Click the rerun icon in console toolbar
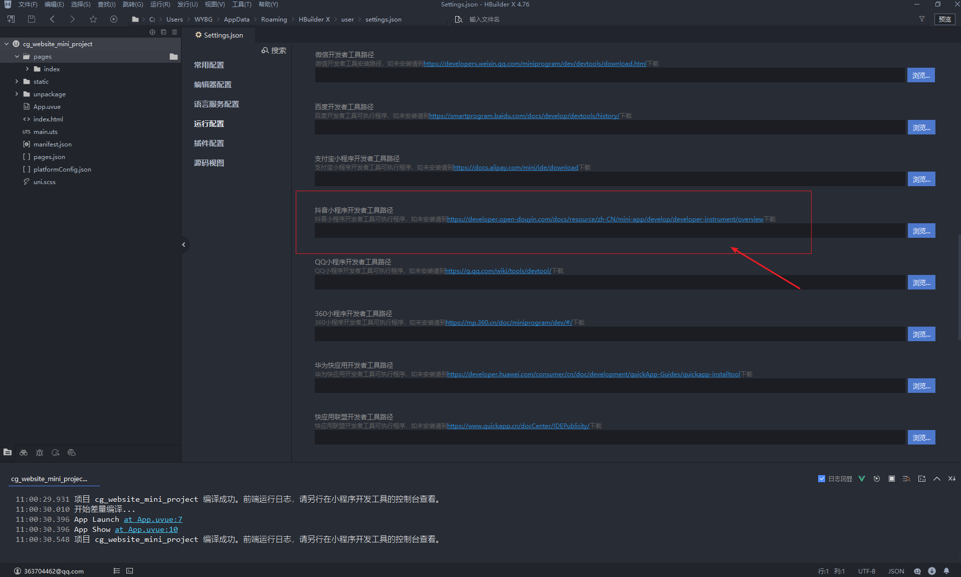Viewport: 961px width, 577px height. click(x=876, y=479)
